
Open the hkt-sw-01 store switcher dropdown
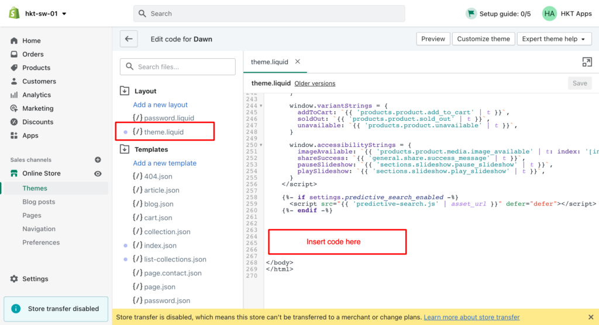(46, 14)
